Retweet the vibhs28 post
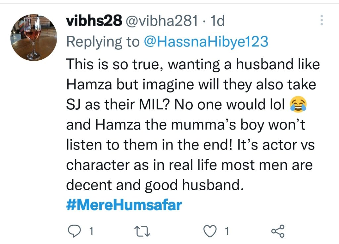Viewport: 339px width, 244px height. pyautogui.click(x=142, y=231)
